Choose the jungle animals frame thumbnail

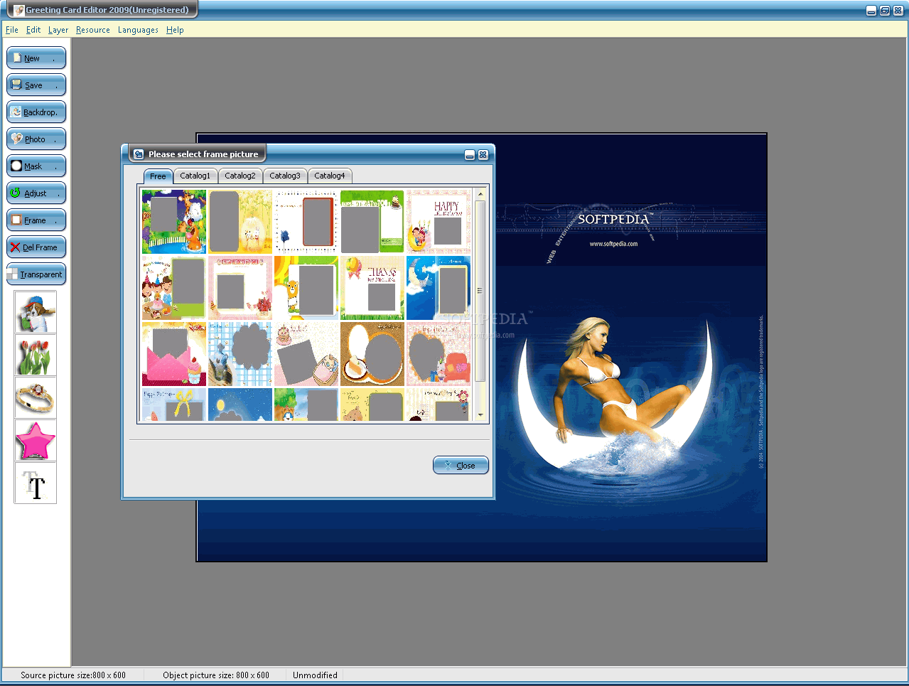pos(174,222)
